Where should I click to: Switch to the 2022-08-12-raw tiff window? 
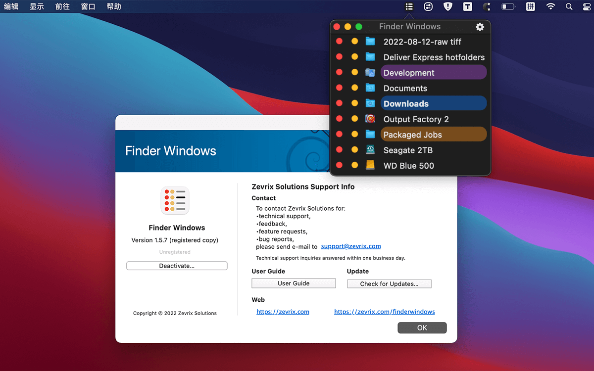tap(422, 42)
